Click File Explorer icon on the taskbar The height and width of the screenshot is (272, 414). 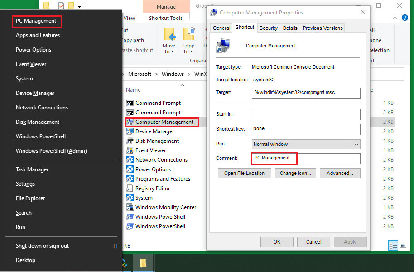tap(143, 263)
